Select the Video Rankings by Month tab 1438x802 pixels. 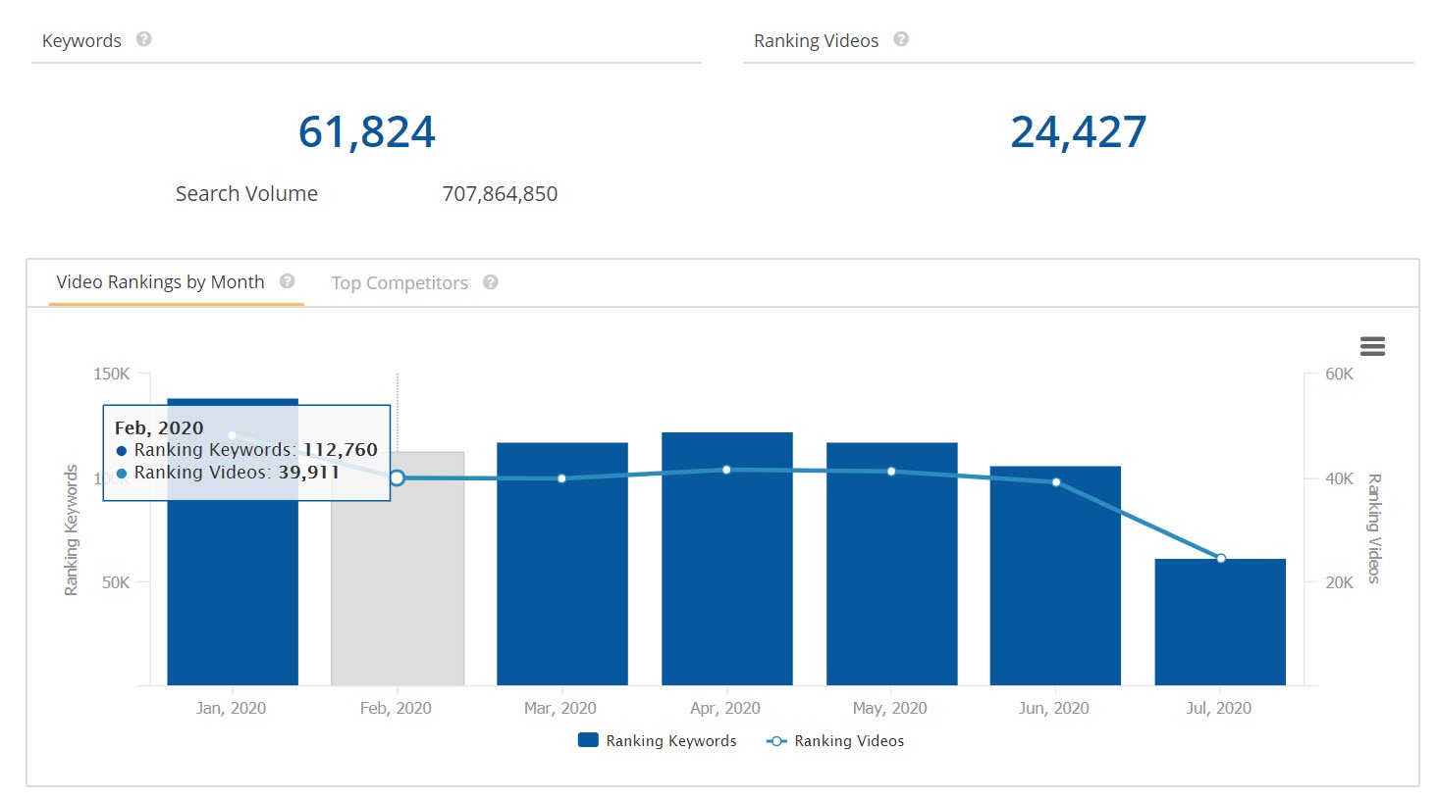(160, 282)
